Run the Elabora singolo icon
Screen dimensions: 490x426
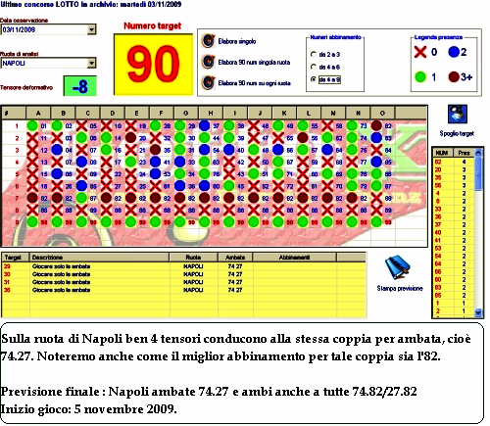[x=208, y=41]
